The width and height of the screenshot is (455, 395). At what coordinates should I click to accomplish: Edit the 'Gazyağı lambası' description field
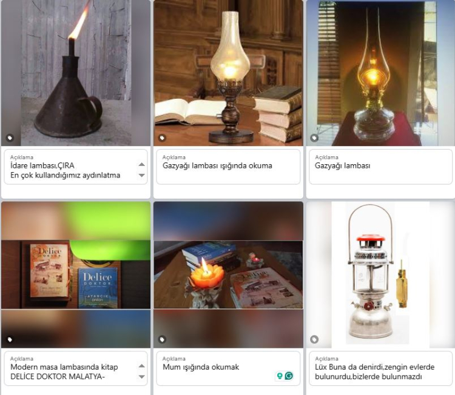pyautogui.click(x=380, y=167)
